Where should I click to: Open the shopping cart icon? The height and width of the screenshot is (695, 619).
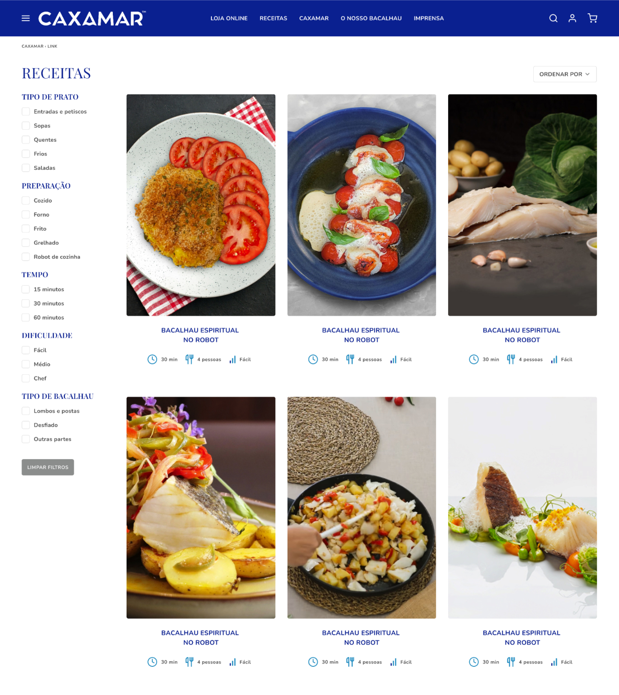coord(592,18)
